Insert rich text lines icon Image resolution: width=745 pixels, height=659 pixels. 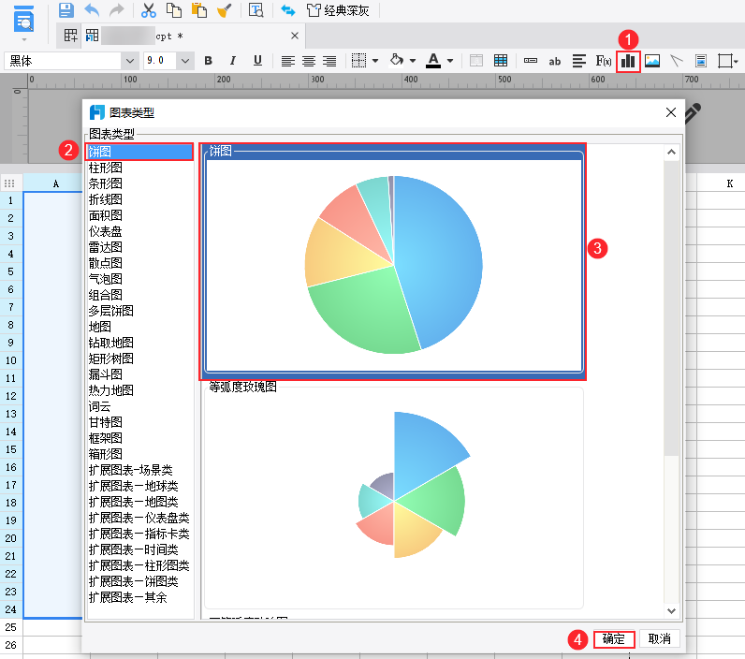[578, 61]
